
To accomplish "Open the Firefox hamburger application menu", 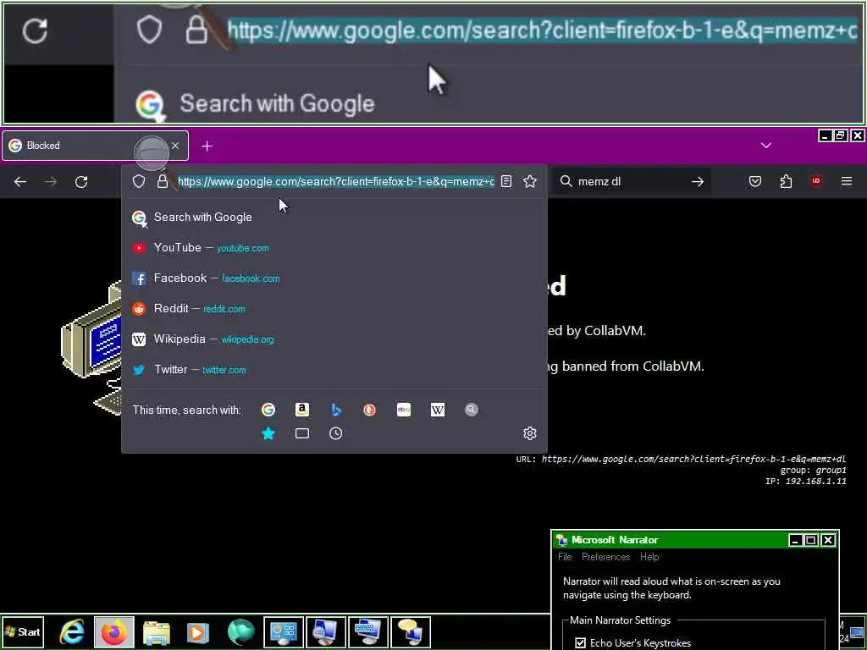I will coord(847,181).
